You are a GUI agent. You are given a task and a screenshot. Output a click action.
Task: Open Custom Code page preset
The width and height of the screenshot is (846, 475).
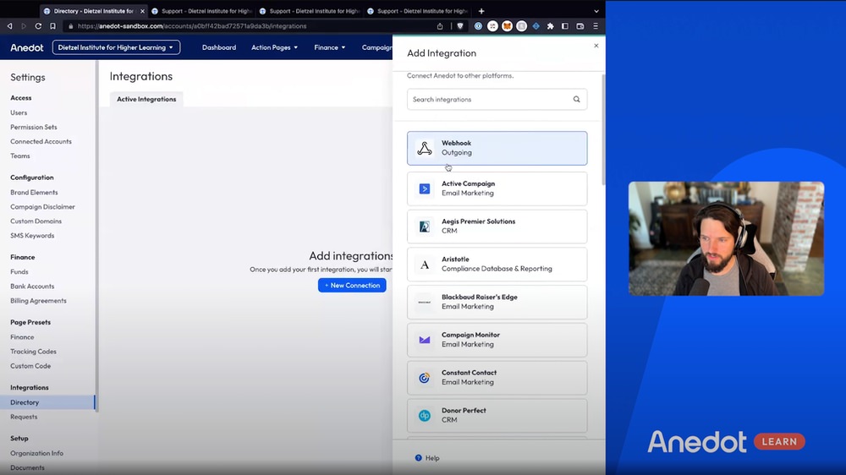[30, 366]
